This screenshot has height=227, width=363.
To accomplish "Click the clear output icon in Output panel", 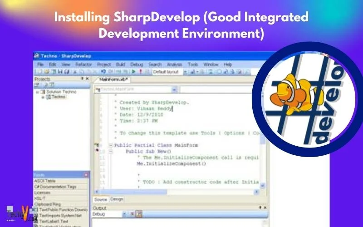I will [x=132, y=214].
